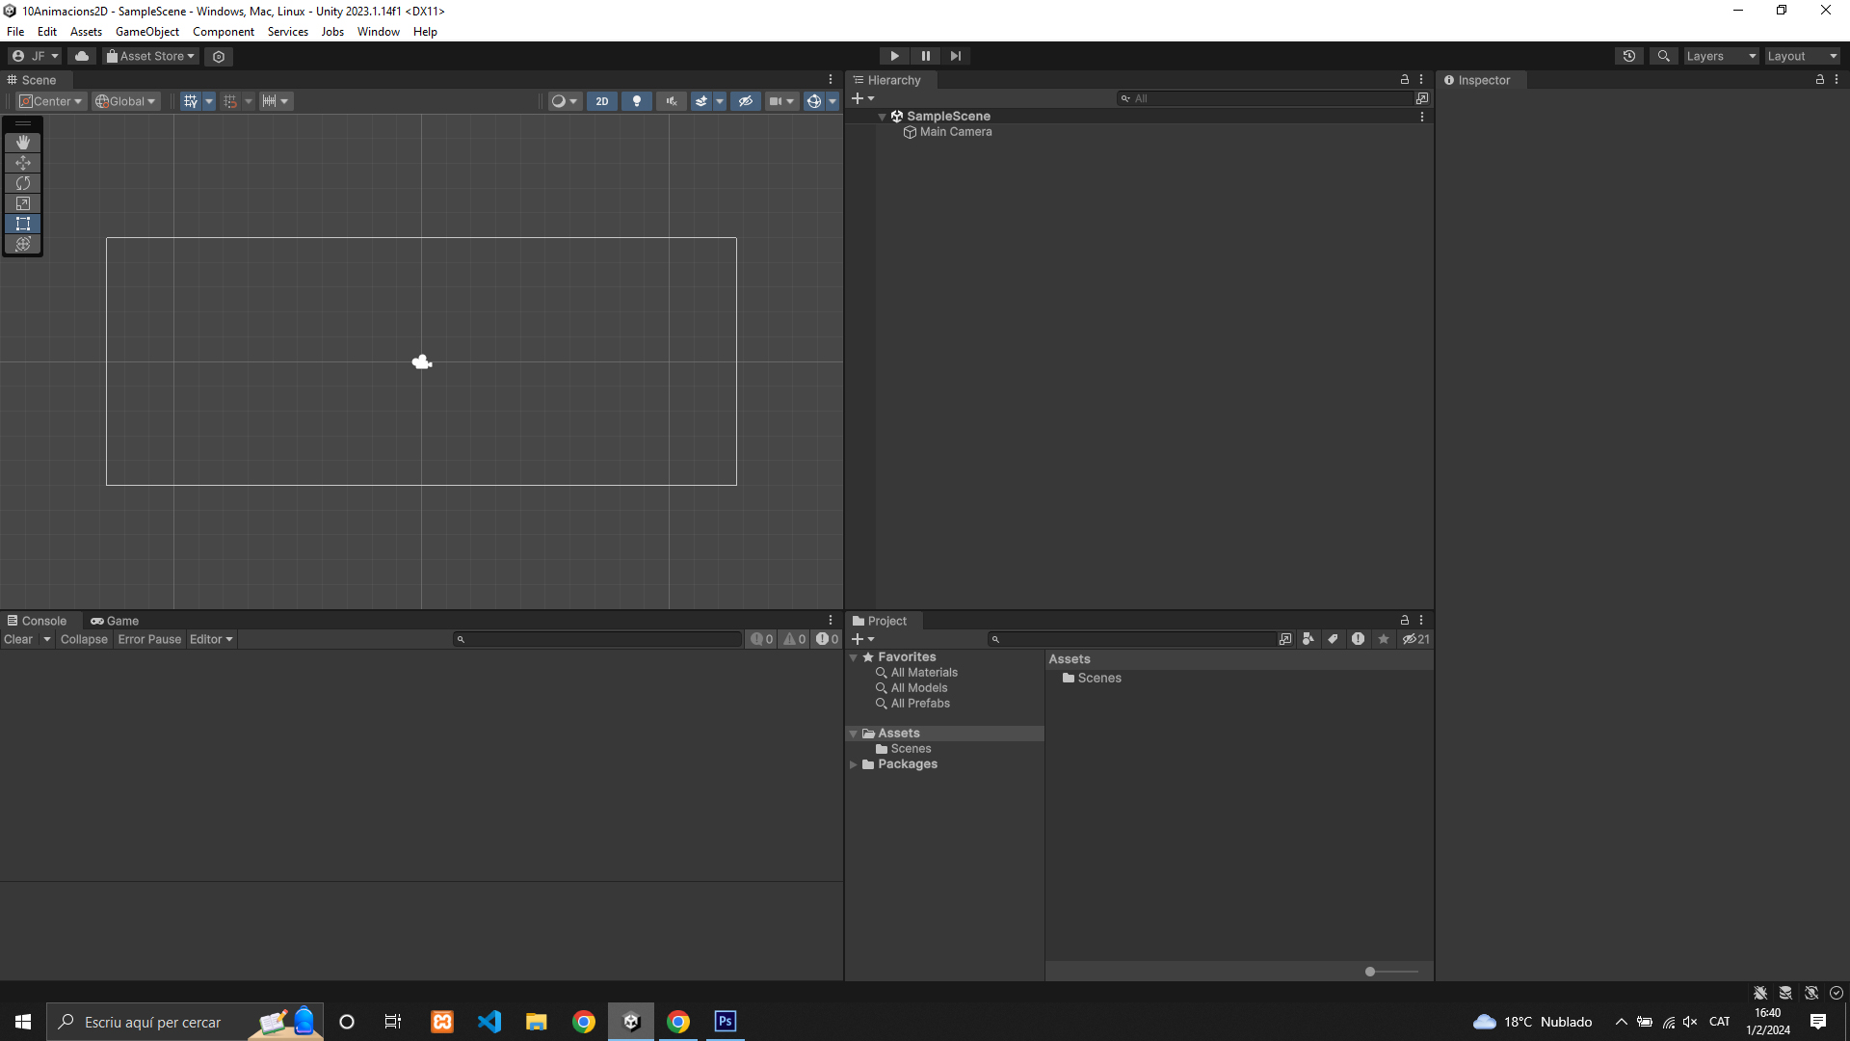Click Collapse in the Console
Viewport: 1850px width, 1041px height.
point(84,639)
